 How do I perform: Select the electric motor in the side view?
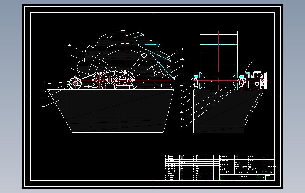pyautogui.click(x=76, y=83)
